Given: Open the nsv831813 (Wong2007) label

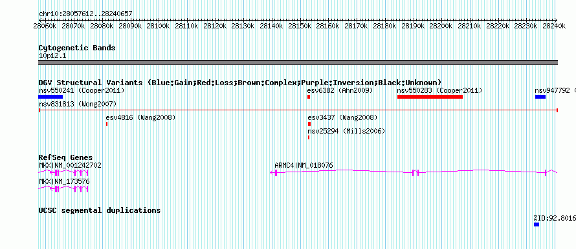Looking at the screenshot, I should pyautogui.click(x=78, y=105).
